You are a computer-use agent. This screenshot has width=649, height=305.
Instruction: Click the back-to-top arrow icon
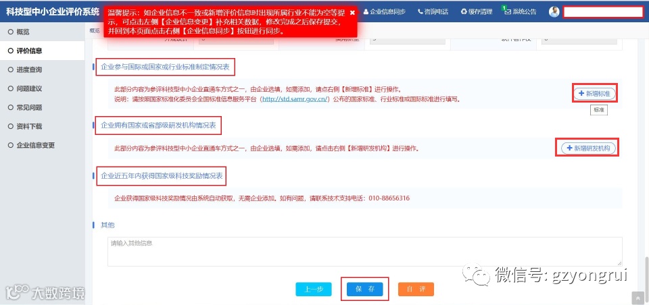coord(638,298)
